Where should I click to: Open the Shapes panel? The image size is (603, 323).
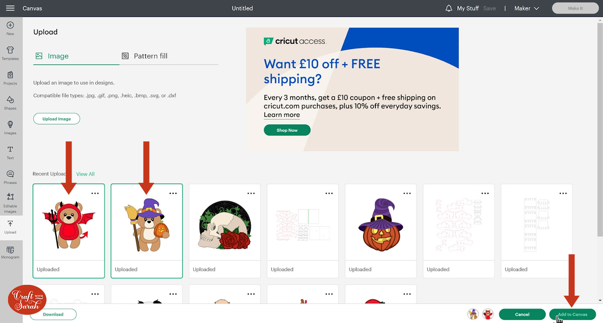pos(10,102)
